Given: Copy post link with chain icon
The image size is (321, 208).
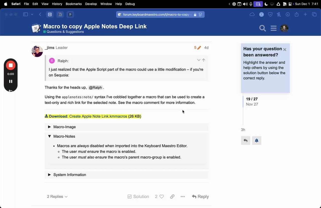Looking at the screenshot, I should point(172,196).
